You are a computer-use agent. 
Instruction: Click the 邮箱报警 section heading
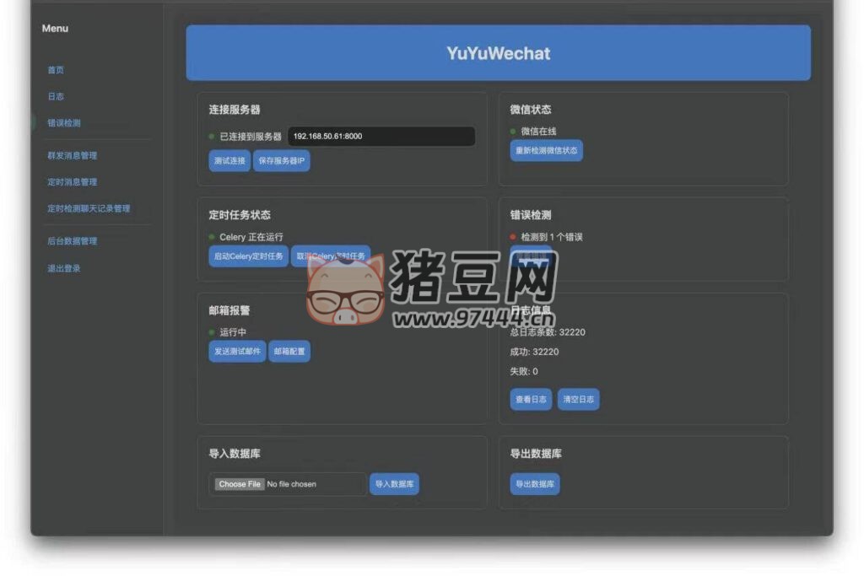[x=229, y=310]
